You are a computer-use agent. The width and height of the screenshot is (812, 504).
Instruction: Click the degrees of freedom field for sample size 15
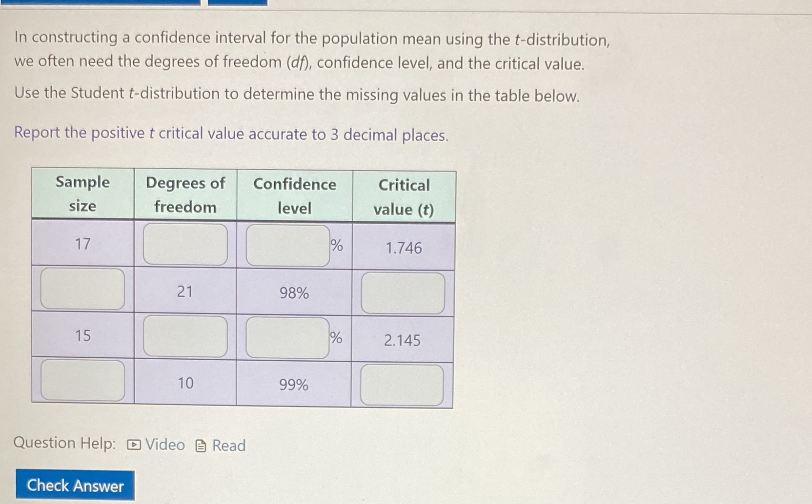(x=185, y=337)
